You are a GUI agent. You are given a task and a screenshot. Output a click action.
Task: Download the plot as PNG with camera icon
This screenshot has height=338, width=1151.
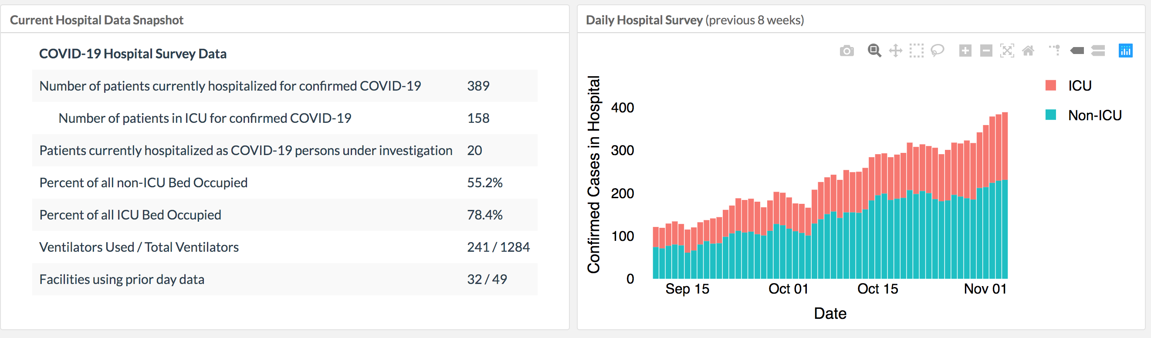(846, 51)
